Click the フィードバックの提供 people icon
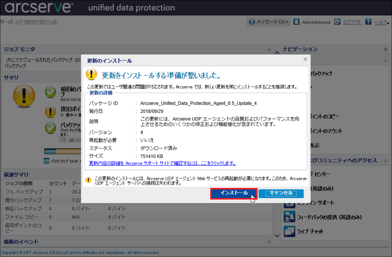392x257 pixels. (x=289, y=217)
